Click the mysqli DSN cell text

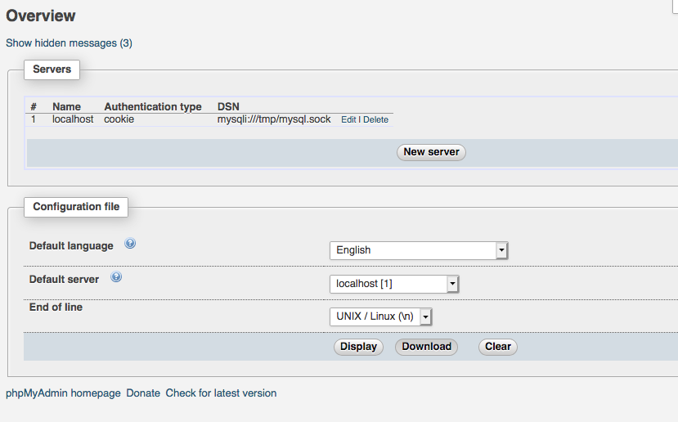coord(274,119)
